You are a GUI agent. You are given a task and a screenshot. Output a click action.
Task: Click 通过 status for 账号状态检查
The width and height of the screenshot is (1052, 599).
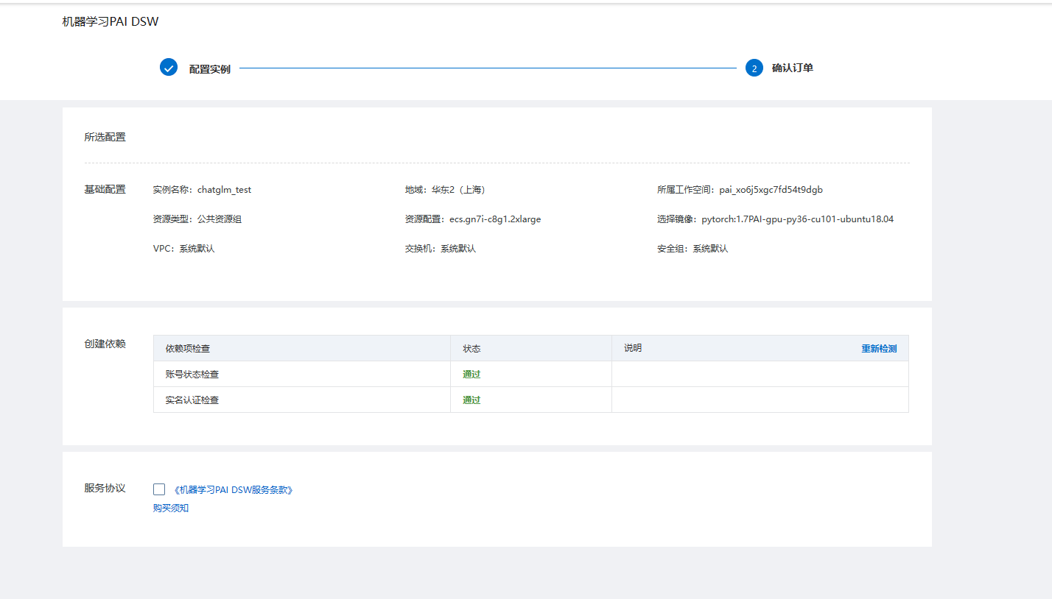tap(471, 375)
